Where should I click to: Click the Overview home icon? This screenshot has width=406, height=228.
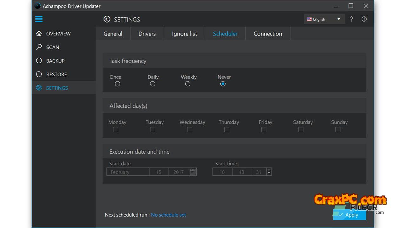[x=39, y=34]
